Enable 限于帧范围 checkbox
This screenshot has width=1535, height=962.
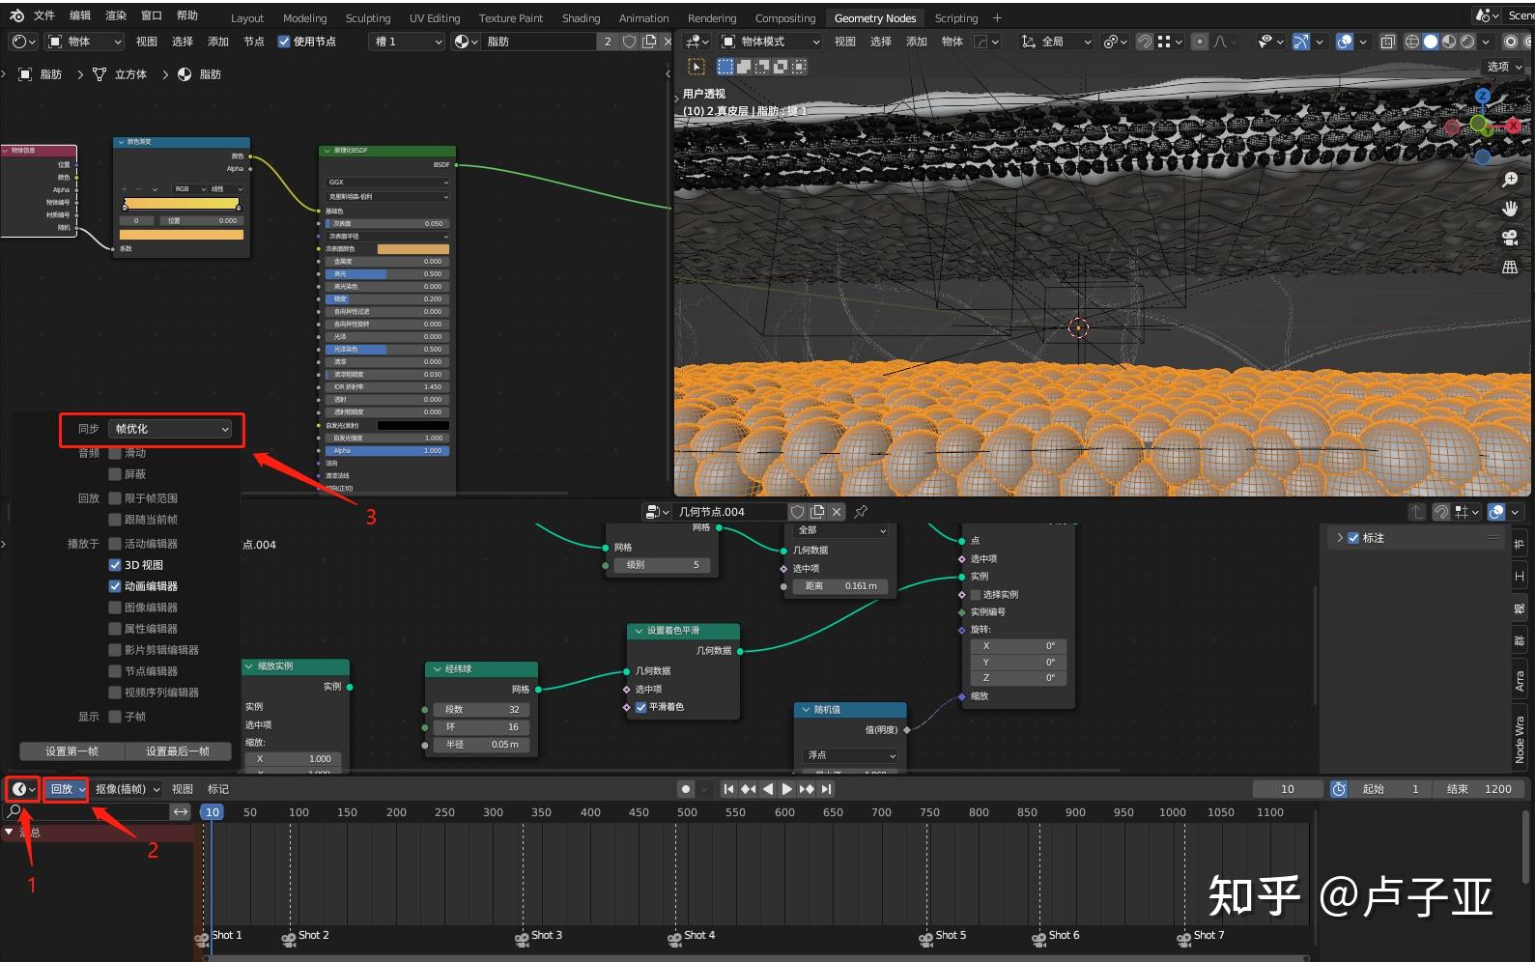tap(115, 498)
